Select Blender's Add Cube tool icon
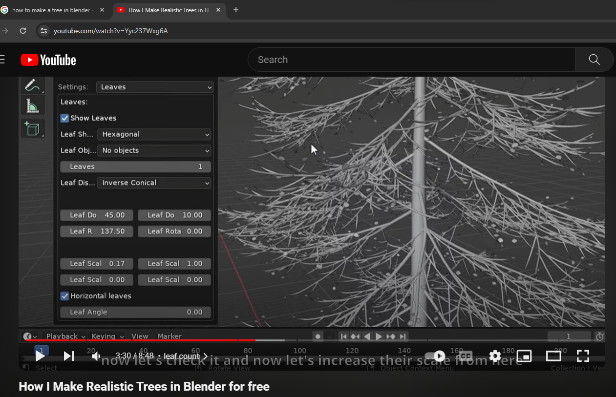The image size is (616, 397). click(32, 128)
